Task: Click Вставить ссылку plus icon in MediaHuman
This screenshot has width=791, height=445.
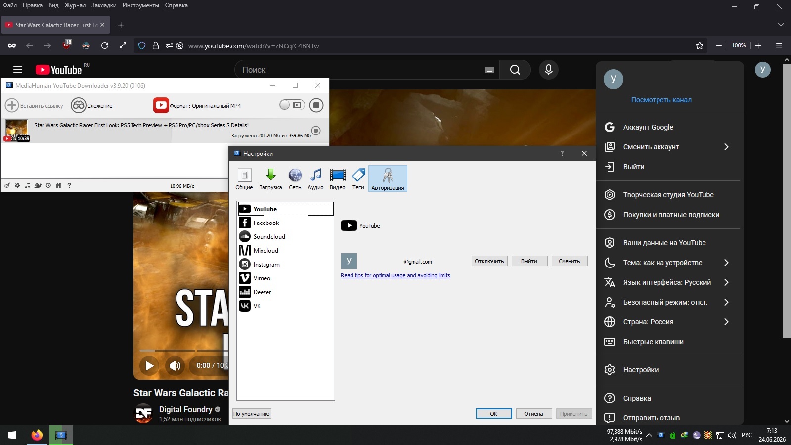Action: click(12, 105)
